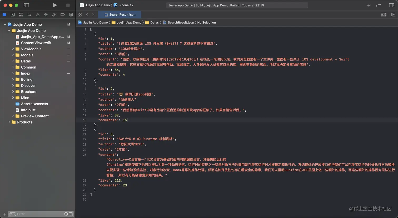Select the Juejin App Demo scheme
Screen dimensions: 398x218
95,5
